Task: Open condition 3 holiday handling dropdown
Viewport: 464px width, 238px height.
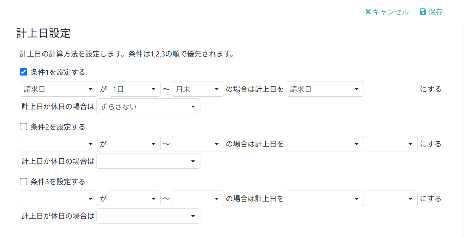Action: coord(148,216)
